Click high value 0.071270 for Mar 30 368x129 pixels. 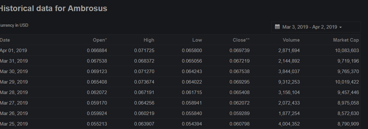(x=144, y=71)
